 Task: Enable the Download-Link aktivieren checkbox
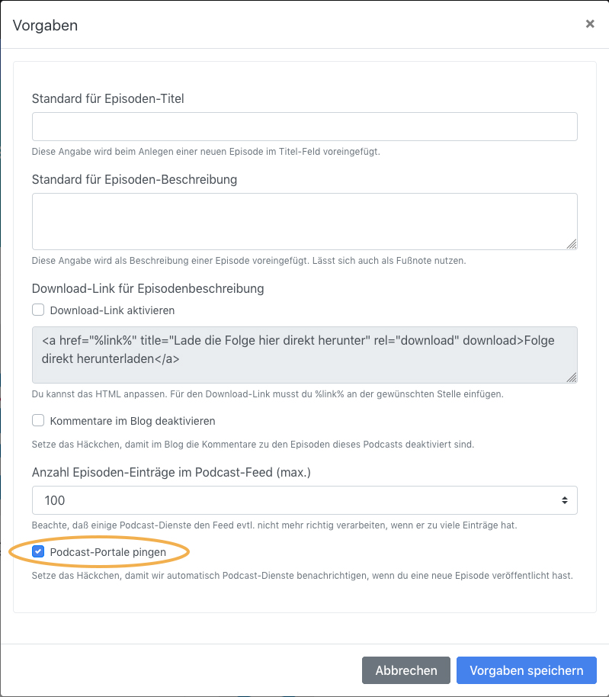[x=38, y=310]
